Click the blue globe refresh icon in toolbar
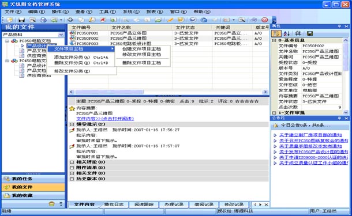The image size is (352, 216). click(204, 20)
